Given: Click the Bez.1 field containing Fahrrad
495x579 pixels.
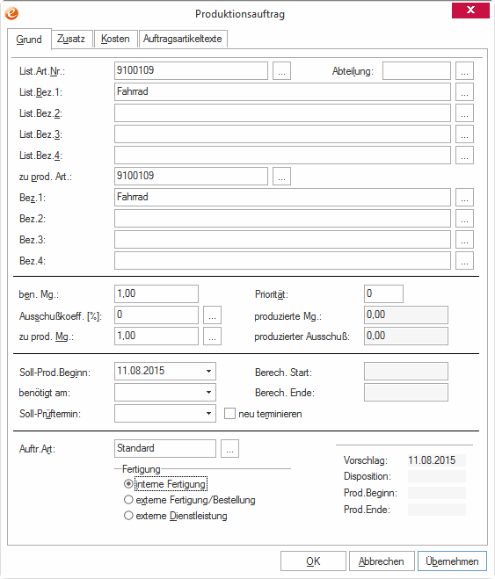Looking at the screenshot, I should click(x=282, y=197).
